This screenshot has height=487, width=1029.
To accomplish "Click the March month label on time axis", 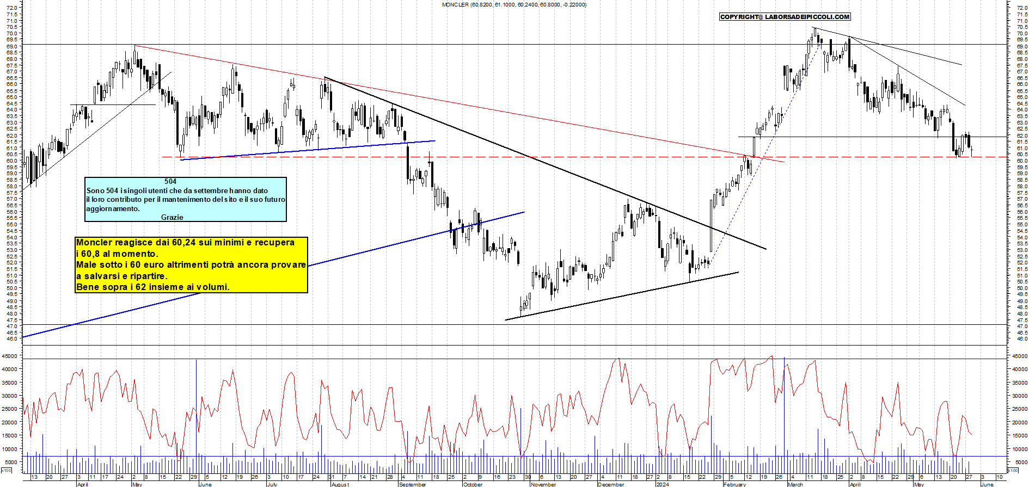I will tap(795, 484).
